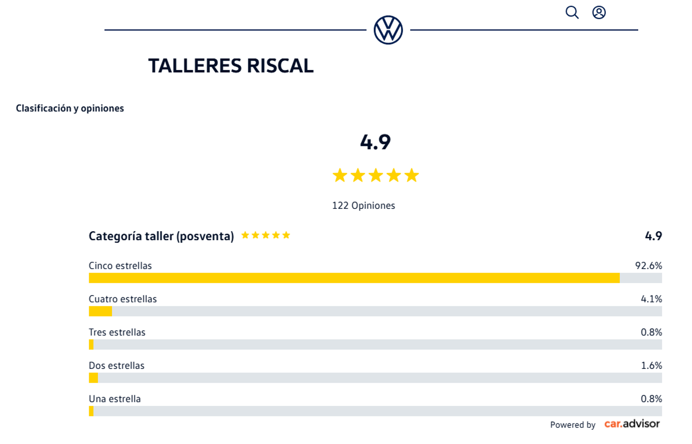This screenshot has height=444, width=692.
Task: Select the TALLERES RISCAL heading
Action: 231,66
